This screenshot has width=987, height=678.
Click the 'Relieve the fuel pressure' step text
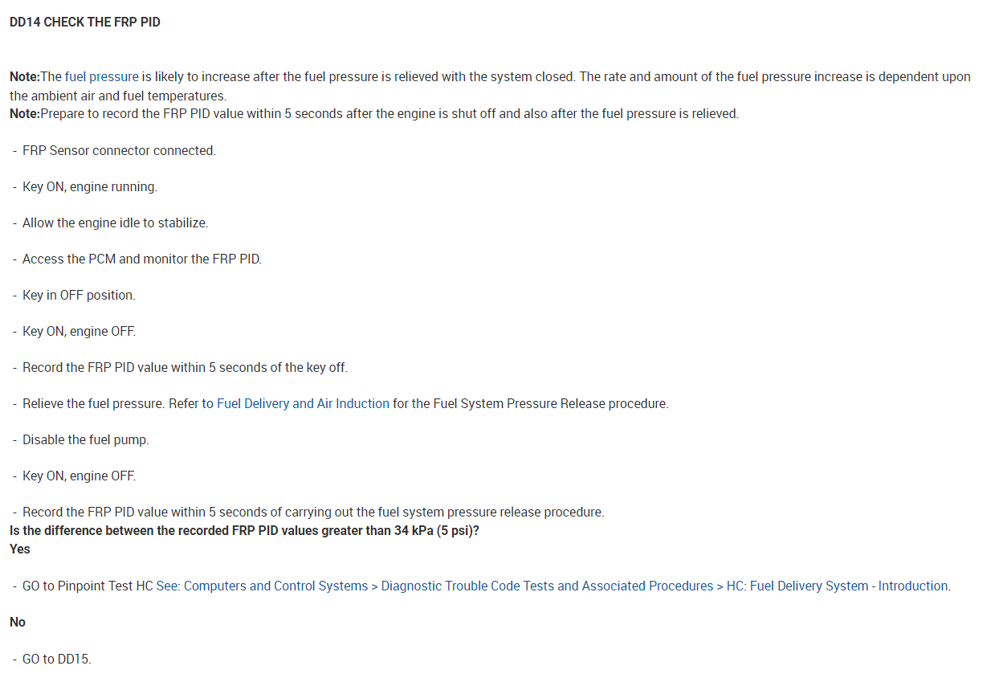point(94,403)
